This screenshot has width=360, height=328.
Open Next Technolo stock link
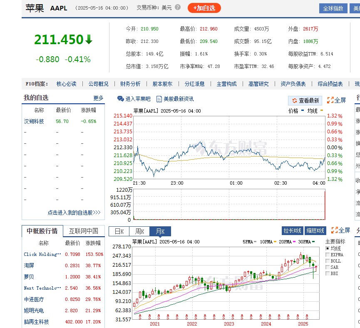[x=42, y=288]
